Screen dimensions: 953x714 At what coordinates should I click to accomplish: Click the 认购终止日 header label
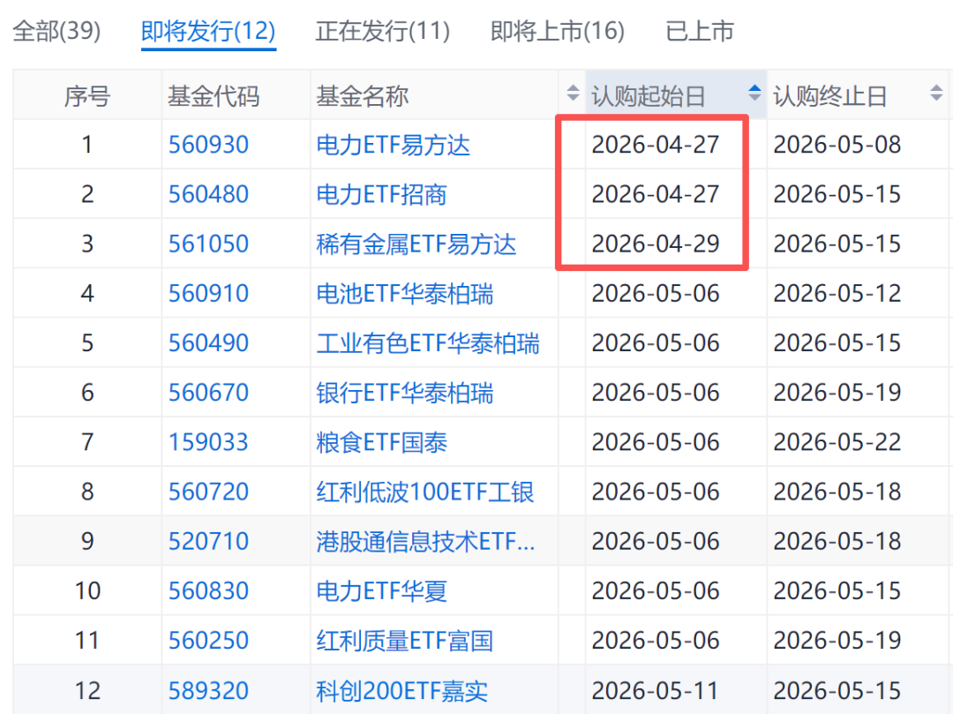pyautogui.click(x=830, y=96)
